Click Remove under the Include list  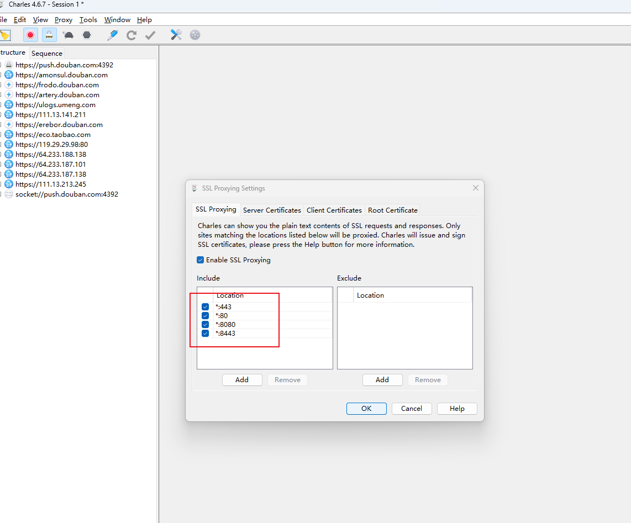287,380
